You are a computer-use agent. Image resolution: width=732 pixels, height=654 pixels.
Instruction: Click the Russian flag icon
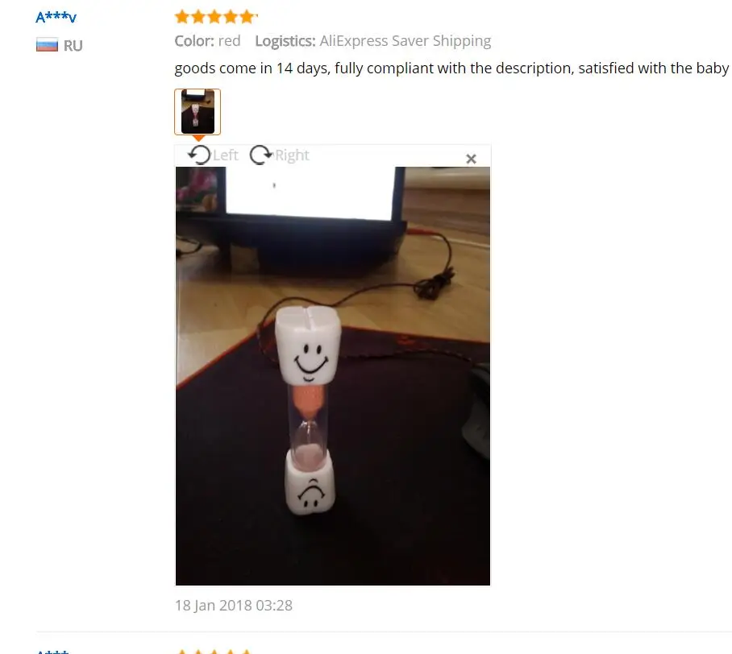point(47,45)
